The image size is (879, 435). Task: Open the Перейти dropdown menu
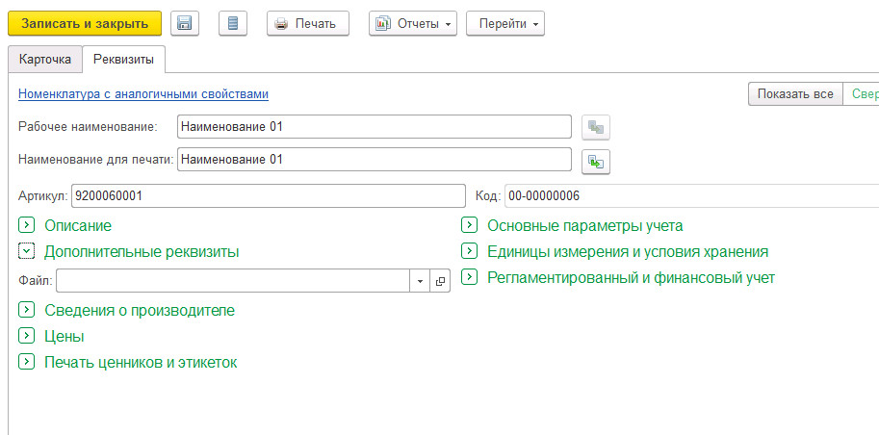pos(504,23)
